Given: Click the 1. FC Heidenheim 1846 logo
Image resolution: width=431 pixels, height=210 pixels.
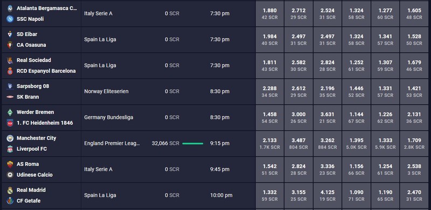Looking at the screenshot, I should (x=10, y=123).
